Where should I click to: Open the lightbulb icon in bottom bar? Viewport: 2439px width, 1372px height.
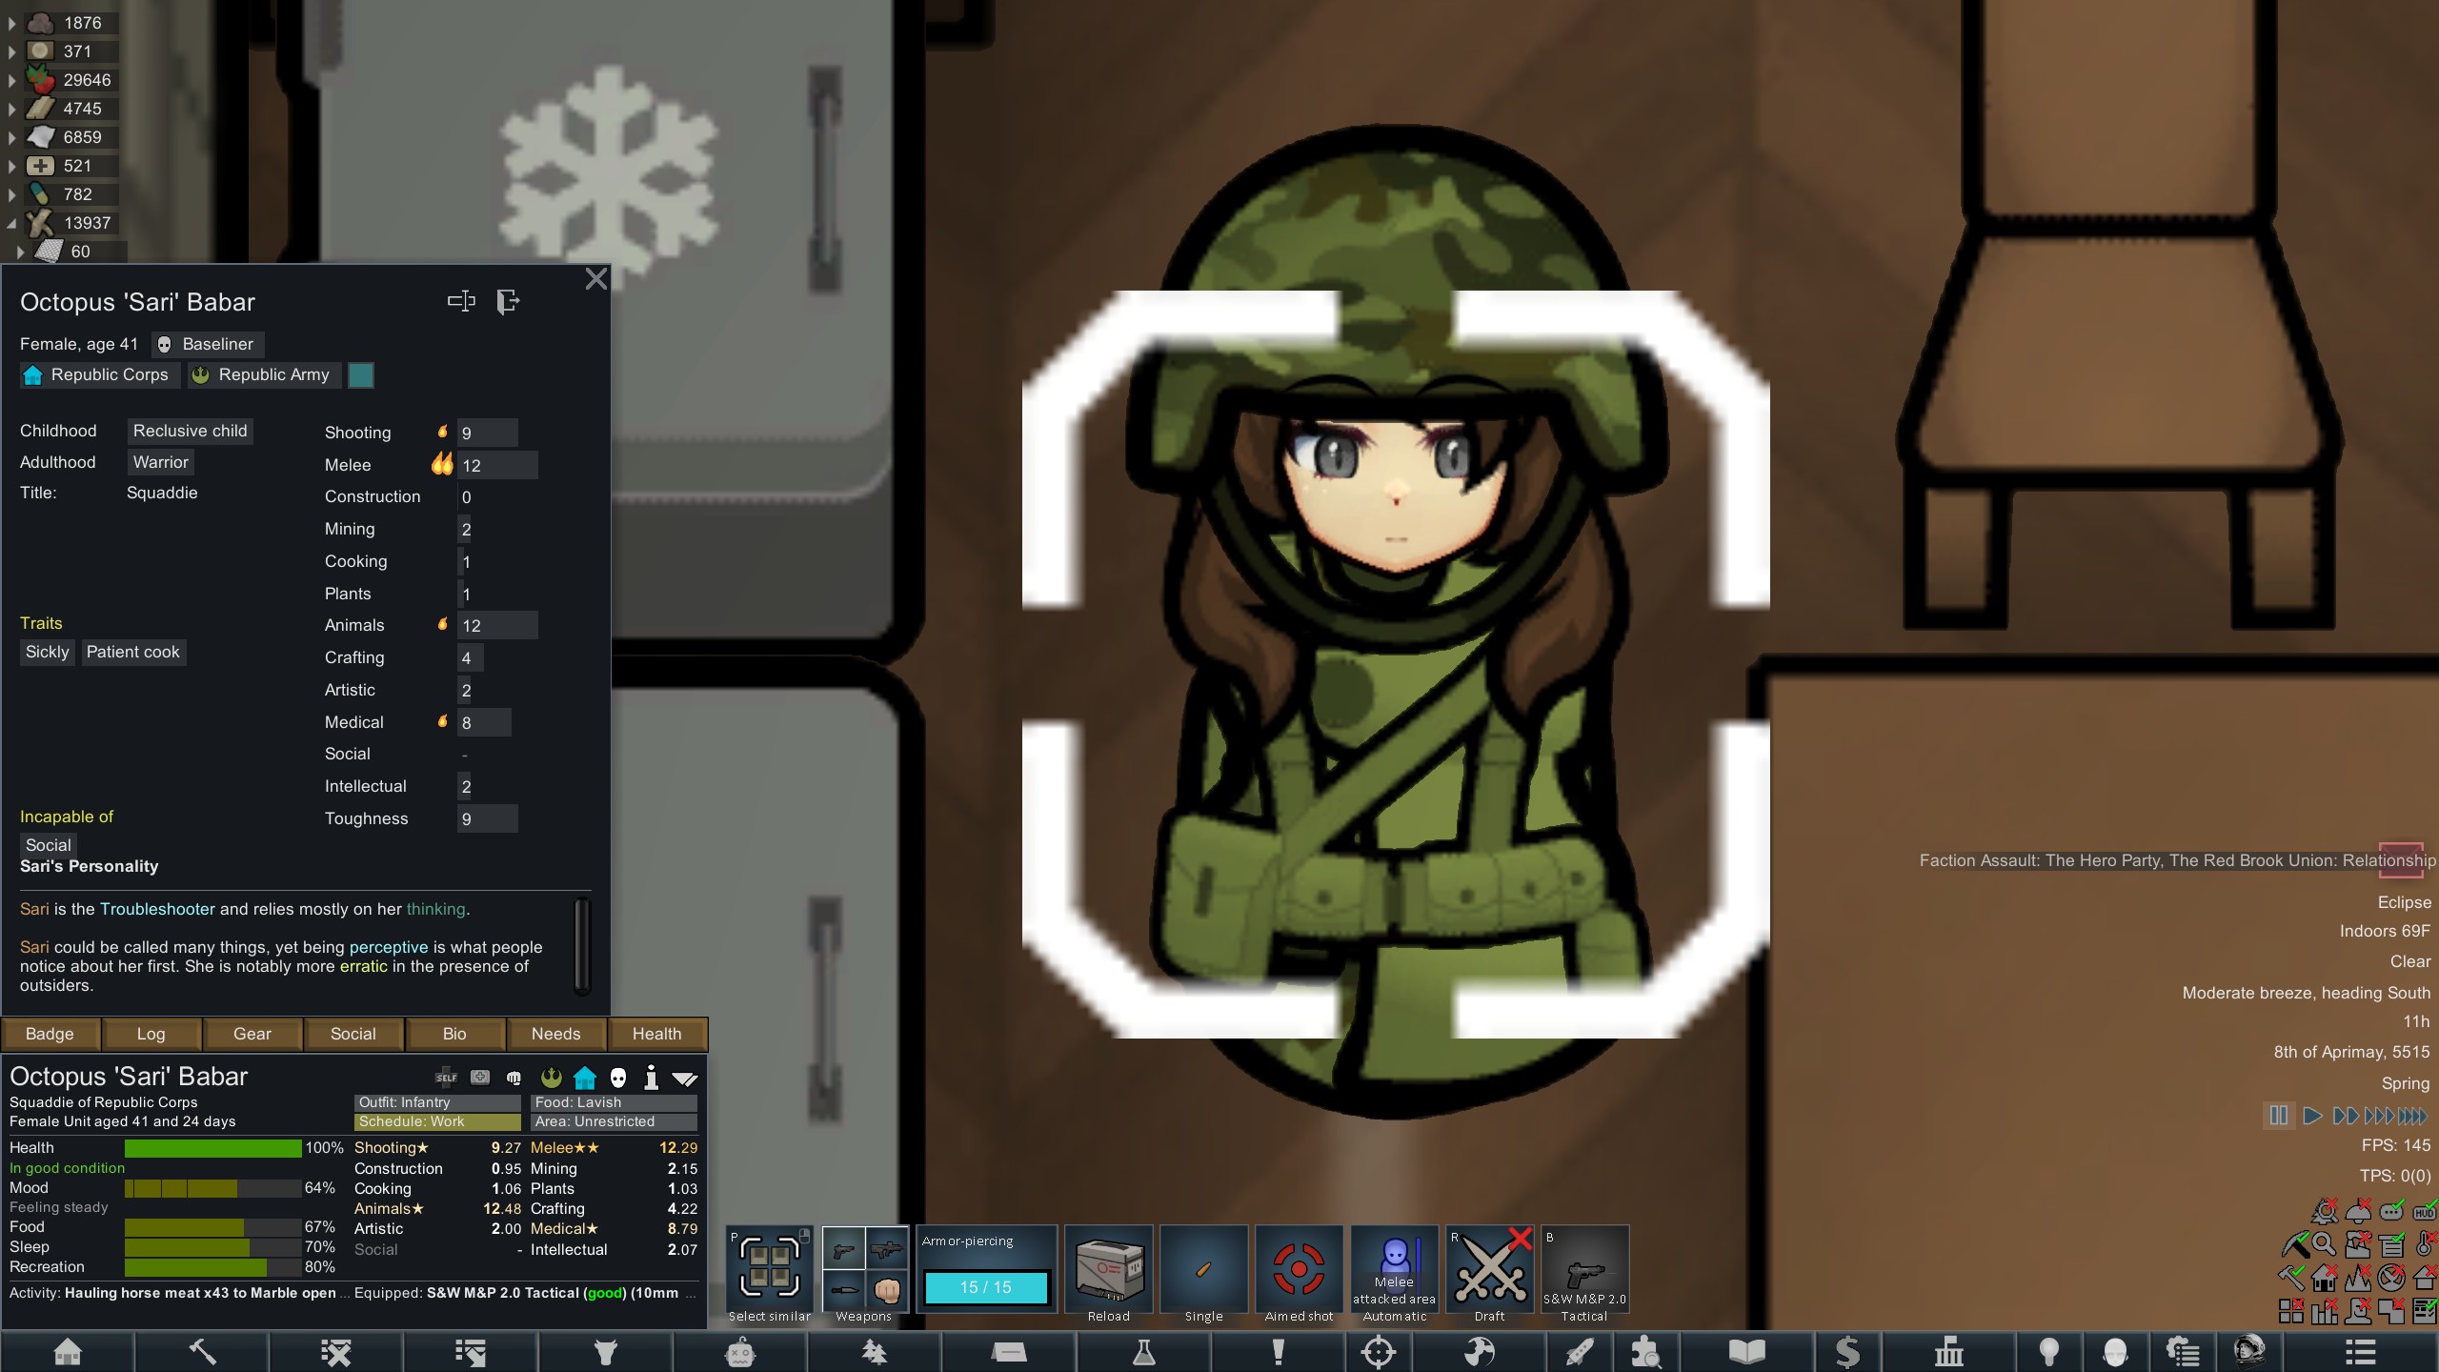pos(2048,1351)
